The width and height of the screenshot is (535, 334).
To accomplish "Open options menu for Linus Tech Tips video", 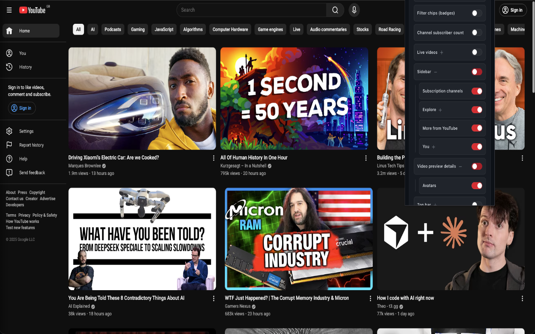I will click(x=522, y=158).
